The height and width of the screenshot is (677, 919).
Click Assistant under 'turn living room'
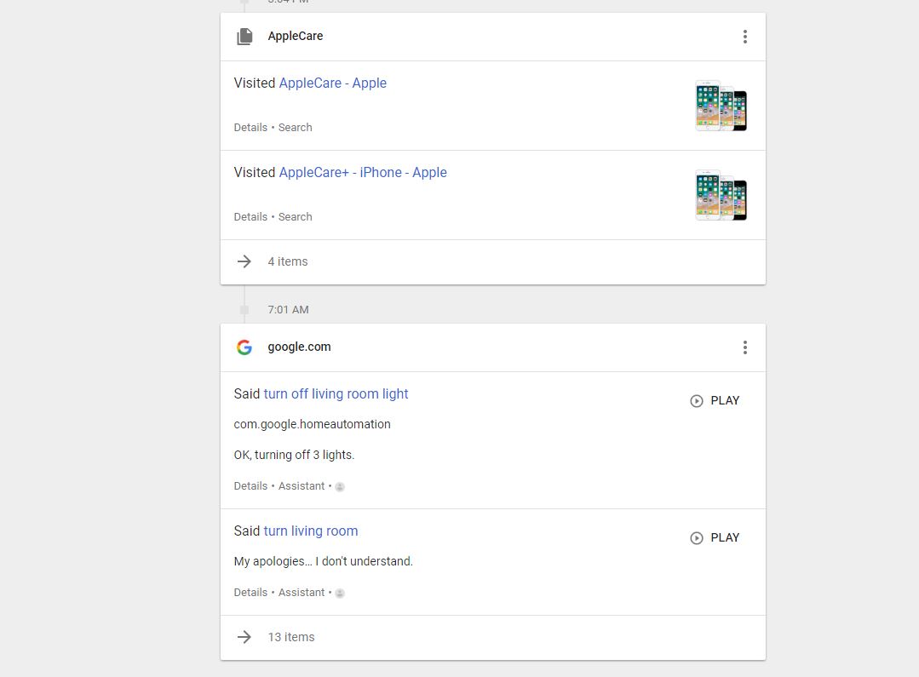click(x=302, y=593)
